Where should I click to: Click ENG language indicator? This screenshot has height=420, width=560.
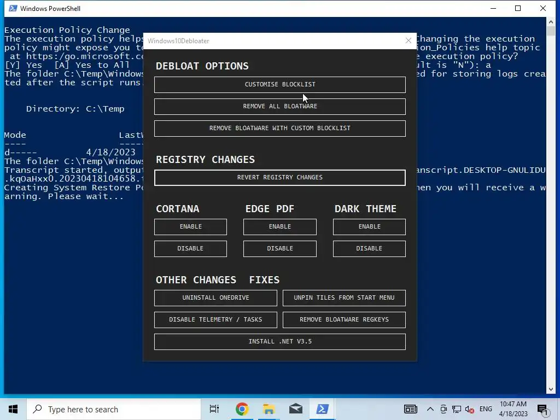(x=486, y=409)
